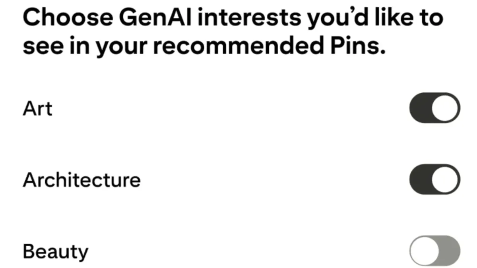
Task: Click the Architecture category label
Action: tap(81, 179)
